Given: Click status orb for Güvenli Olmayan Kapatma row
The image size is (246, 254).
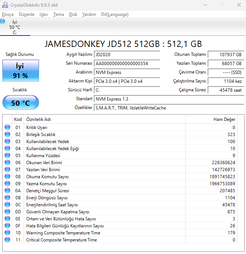Looking at the screenshot, I should [7, 211].
